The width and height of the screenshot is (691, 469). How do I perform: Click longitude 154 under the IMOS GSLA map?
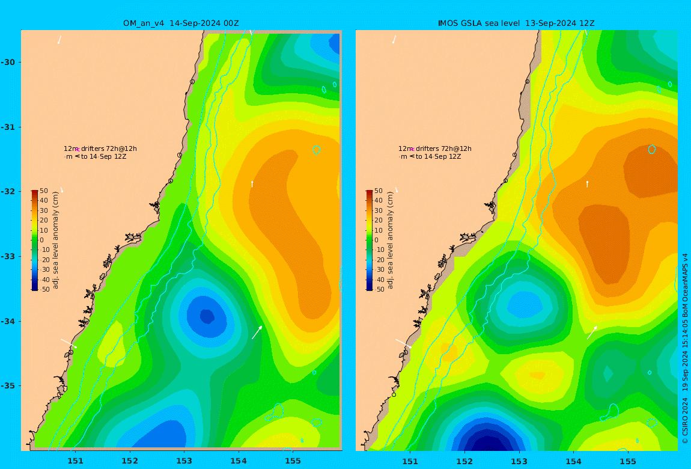[x=573, y=462]
